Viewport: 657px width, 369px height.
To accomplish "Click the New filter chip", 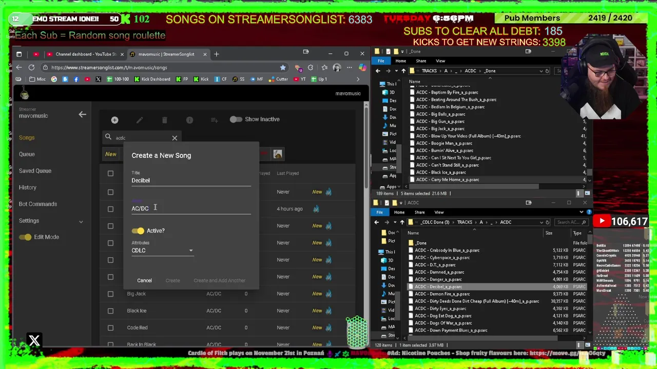I will click(x=111, y=154).
